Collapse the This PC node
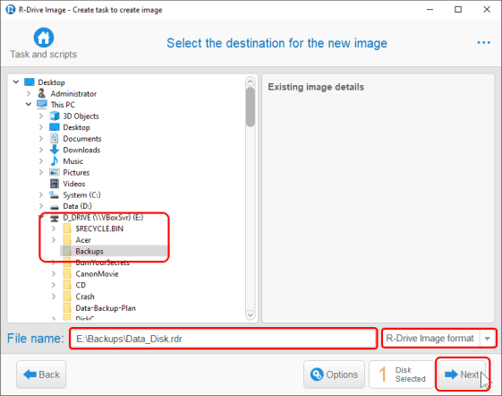 (29, 104)
